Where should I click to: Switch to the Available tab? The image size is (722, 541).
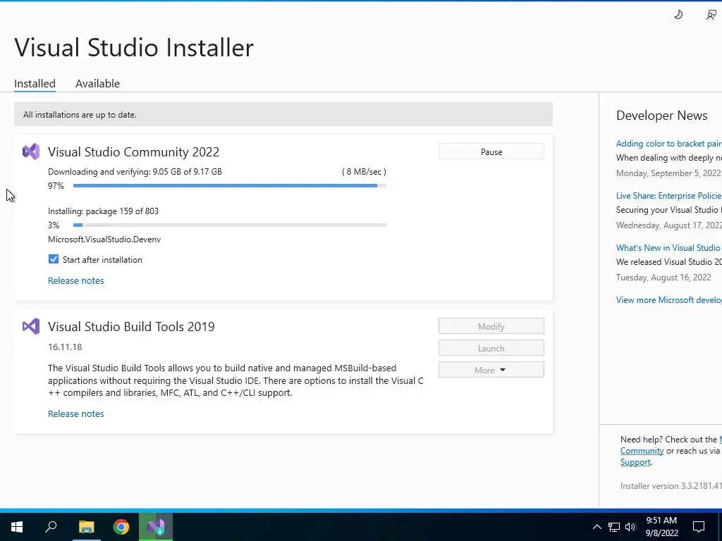point(97,83)
